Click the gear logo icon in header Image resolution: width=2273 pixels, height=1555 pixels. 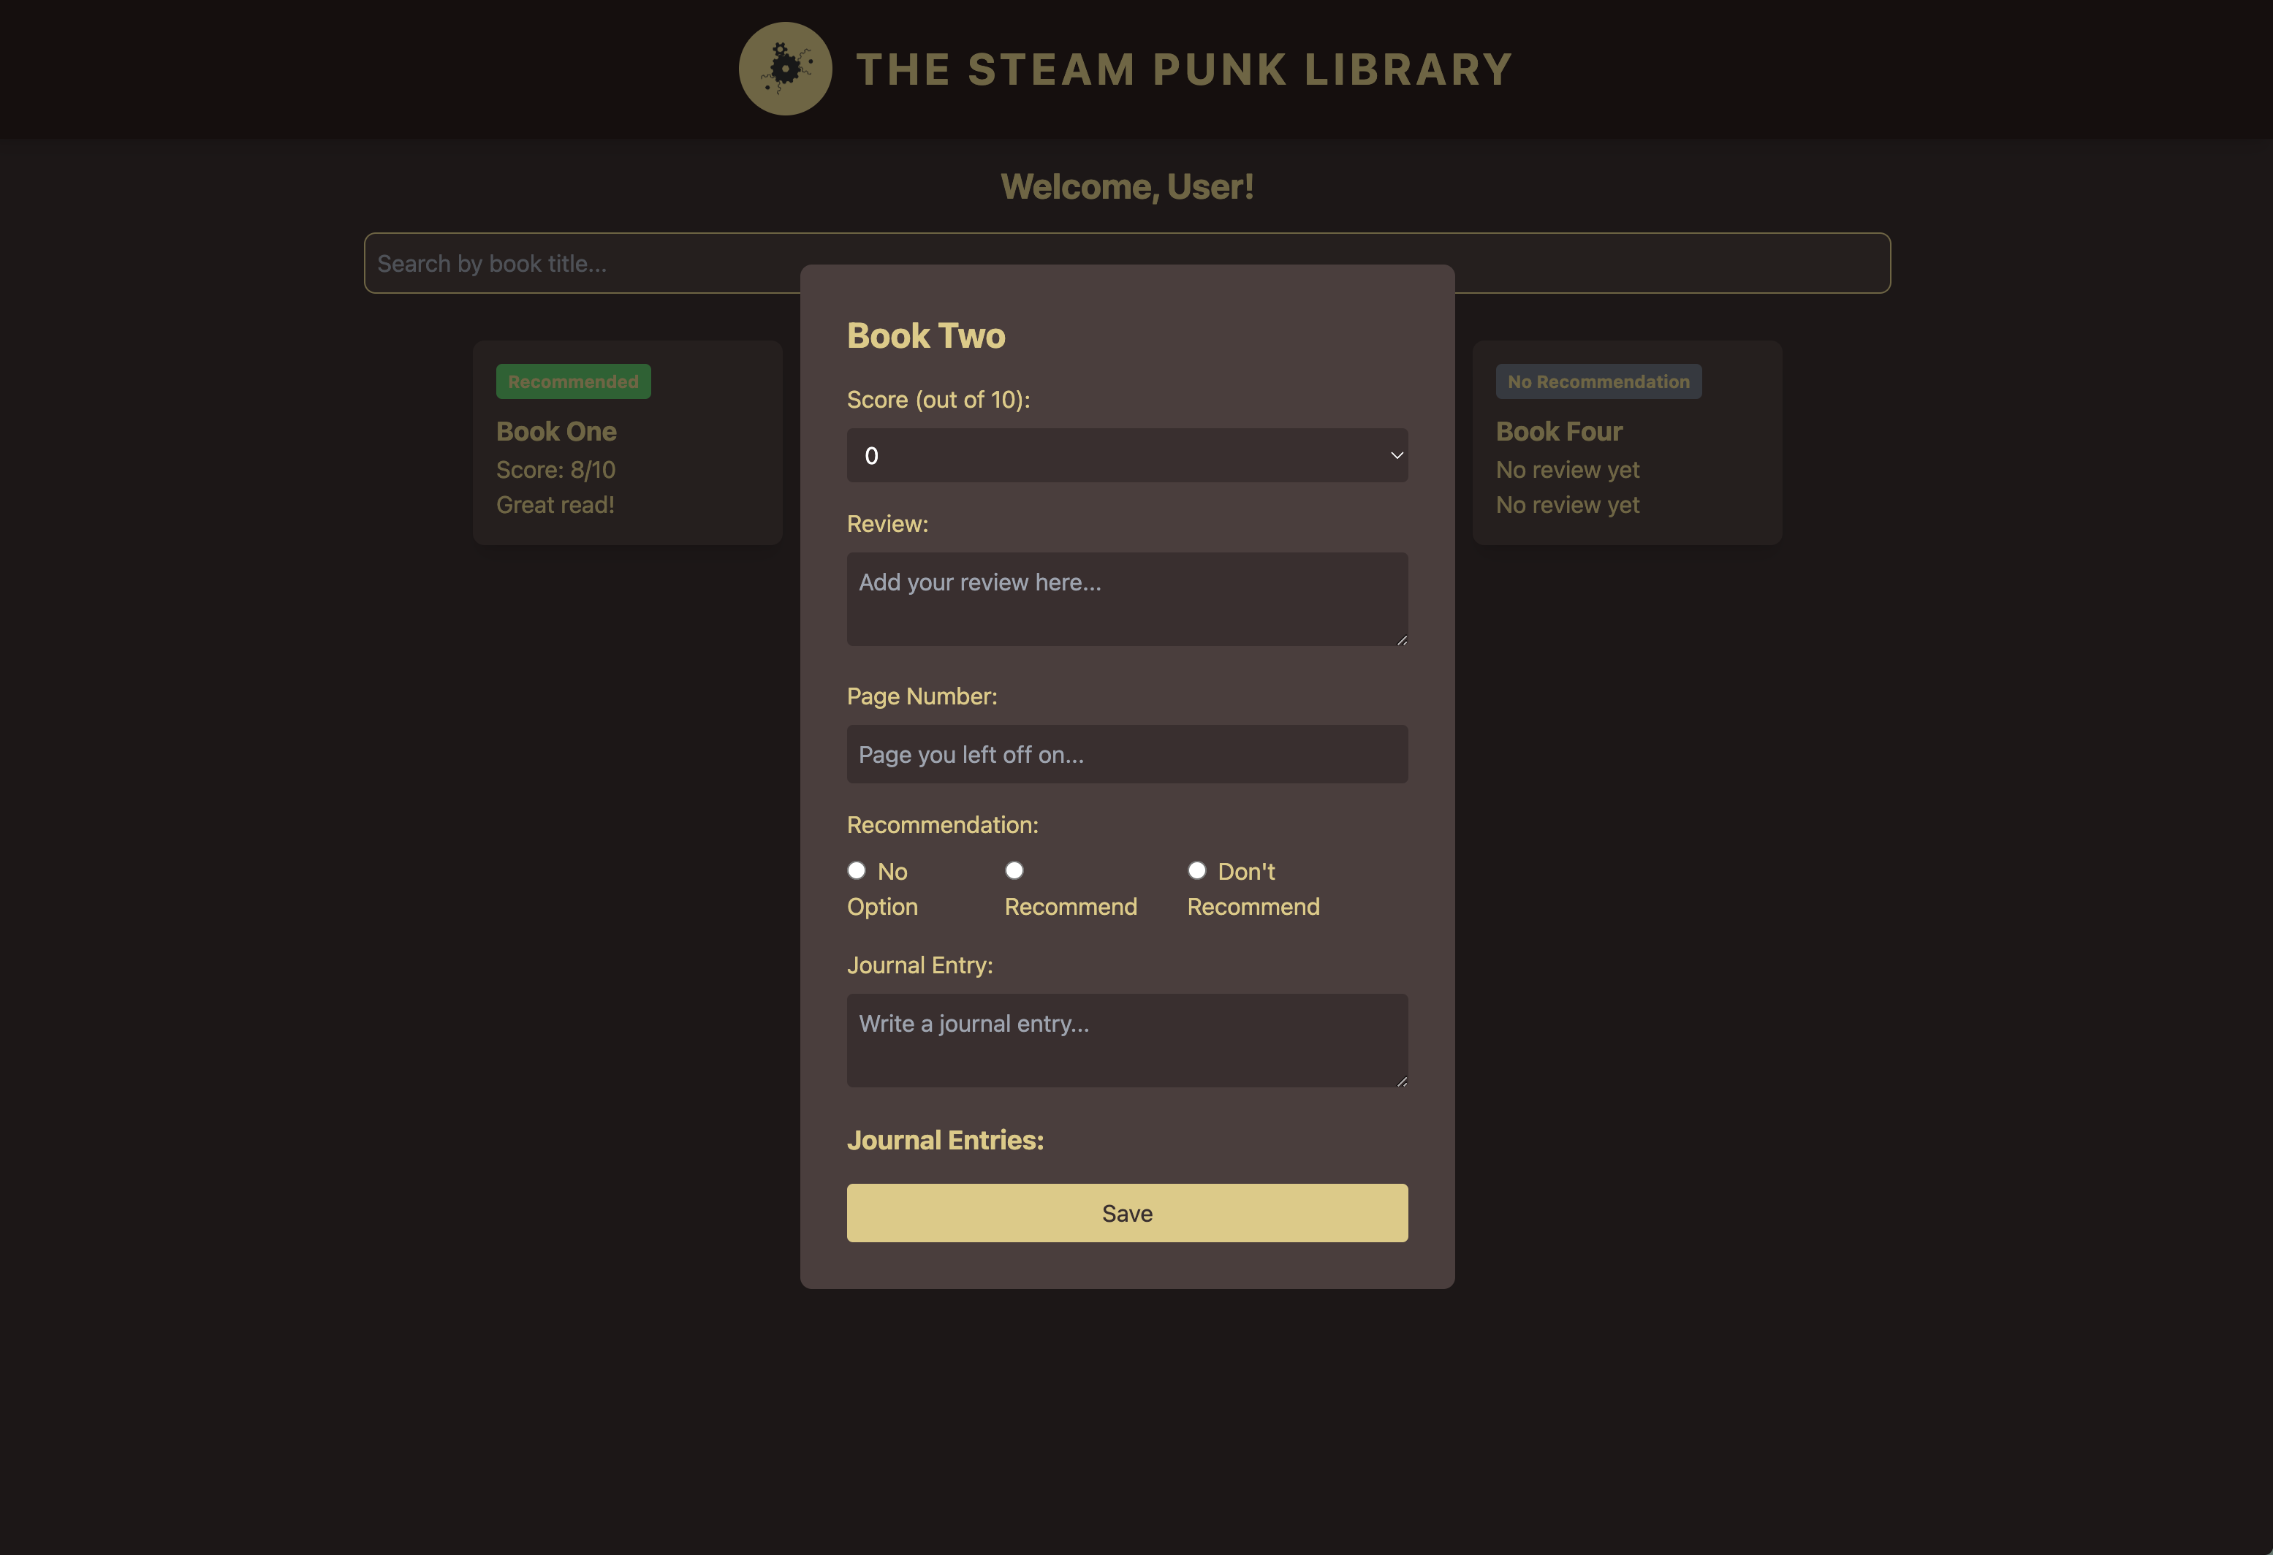(x=784, y=69)
